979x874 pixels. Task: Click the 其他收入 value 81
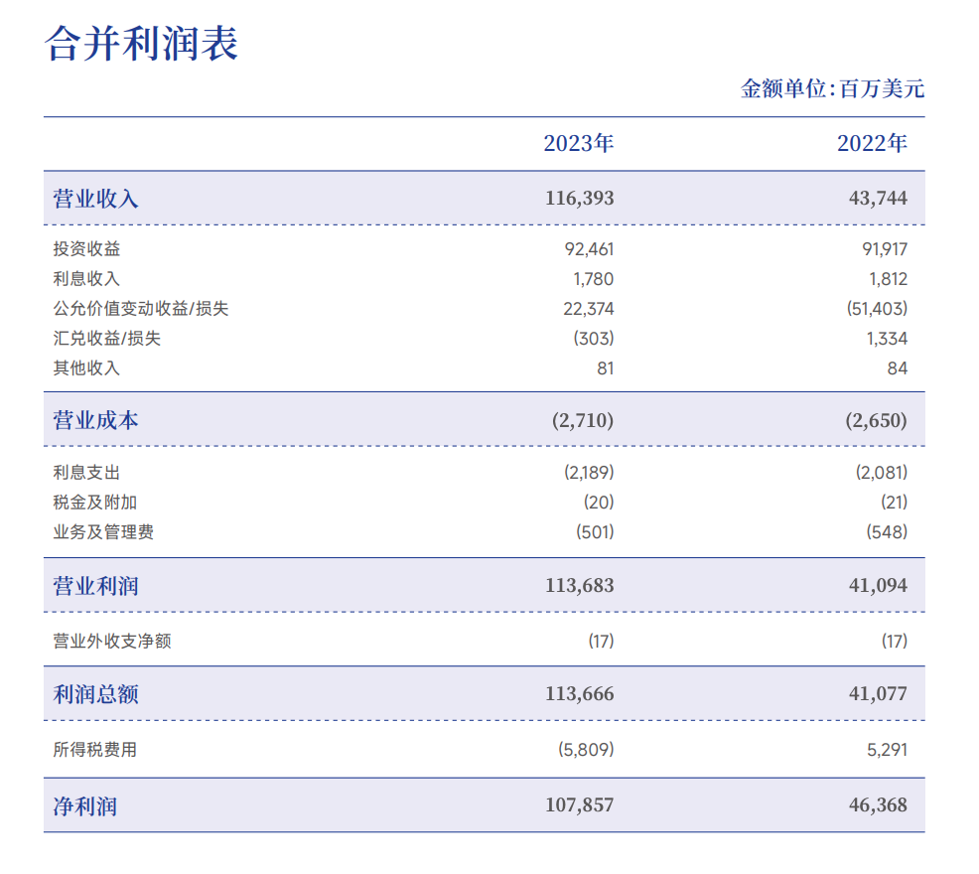click(606, 368)
